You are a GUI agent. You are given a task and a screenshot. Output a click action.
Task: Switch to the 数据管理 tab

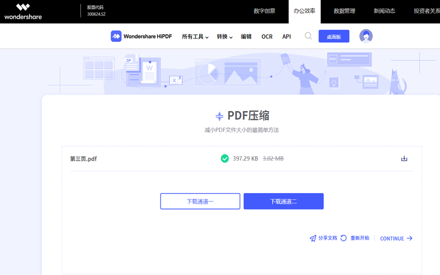[344, 11]
